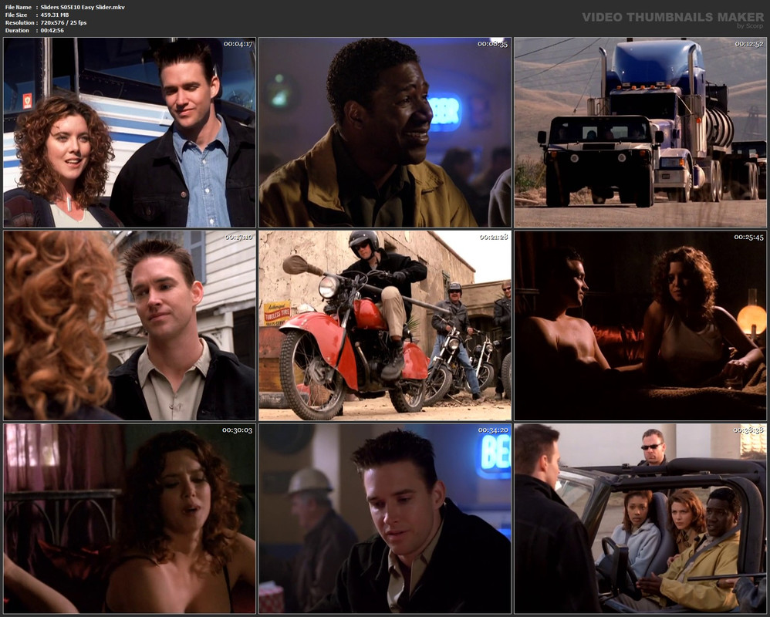The width and height of the screenshot is (770, 617).
Task: Open the jeep thumbnail at 00:38:38
Action: click(640, 519)
